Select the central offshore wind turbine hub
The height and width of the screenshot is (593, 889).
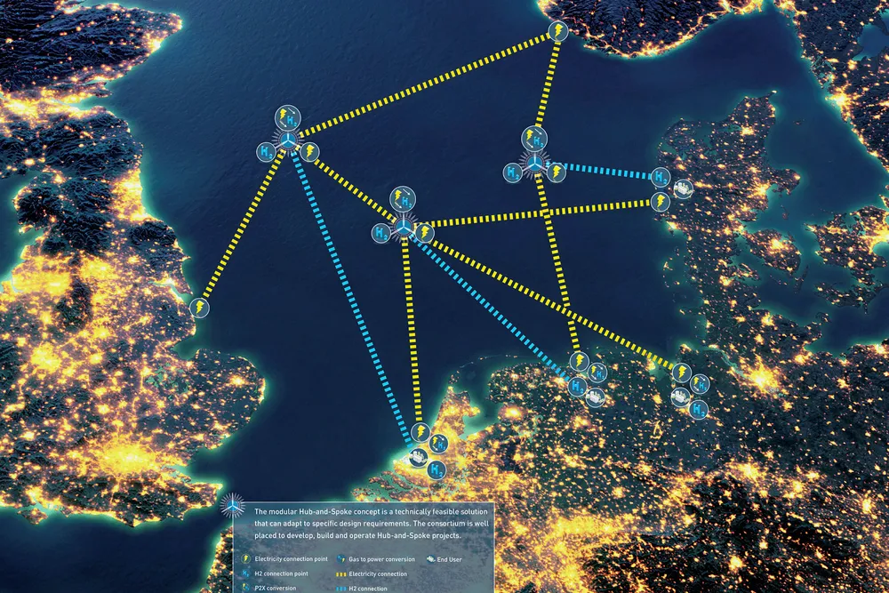coord(403,229)
